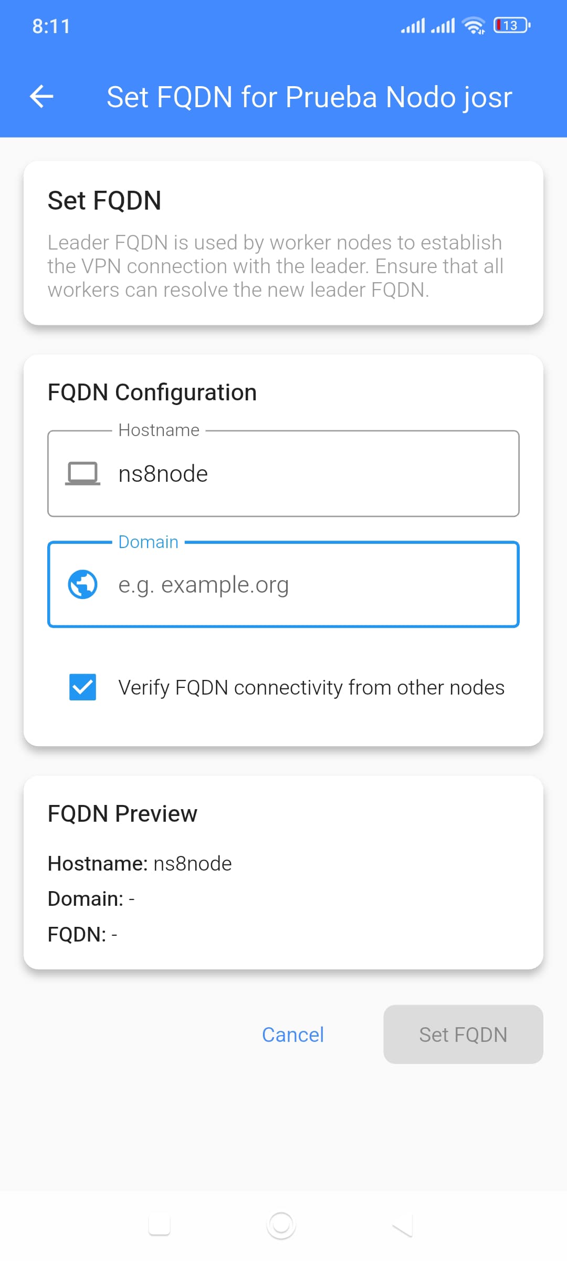This screenshot has height=1261, width=567.
Task: Tap the first cellular signal bars icon
Action: click(413, 25)
